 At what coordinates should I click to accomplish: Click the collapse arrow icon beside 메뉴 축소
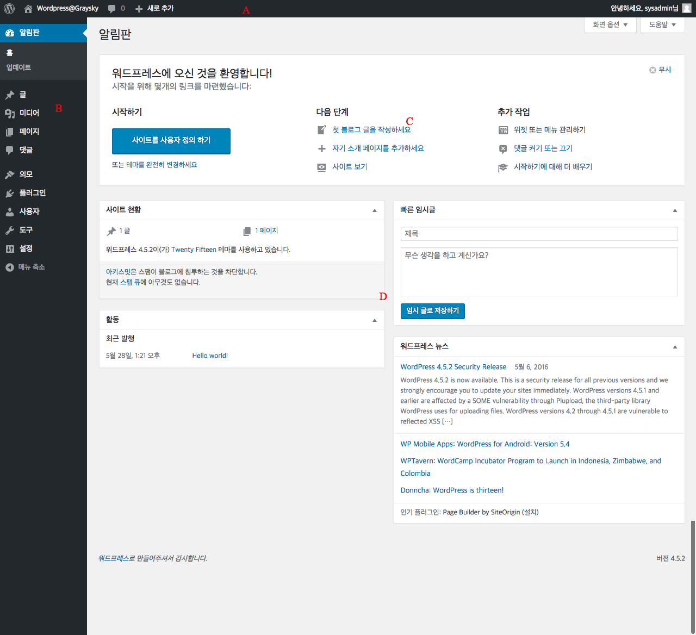(10, 267)
